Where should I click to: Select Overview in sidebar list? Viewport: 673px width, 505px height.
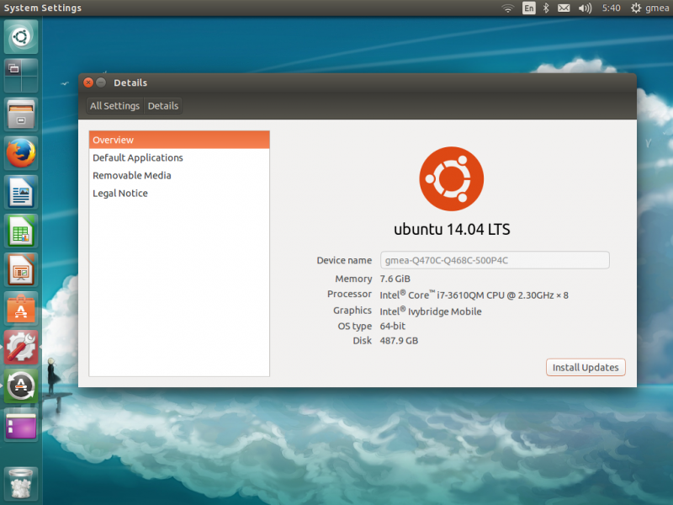coord(179,140)
